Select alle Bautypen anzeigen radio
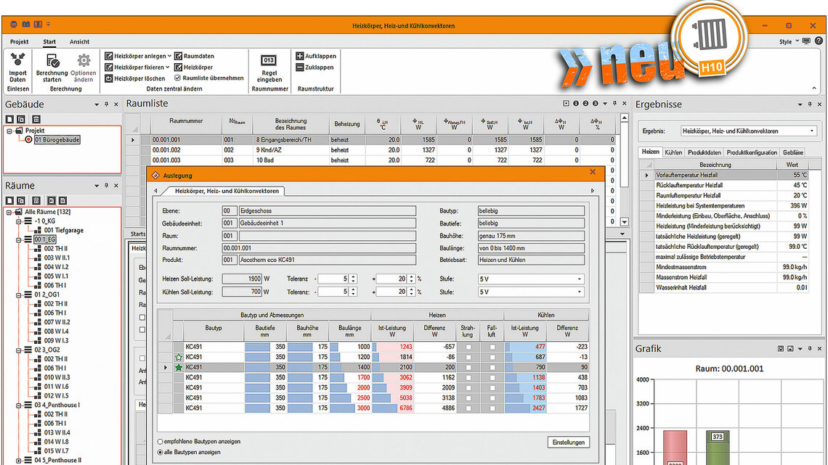The height and width of the screenshot is (465, 828). click(x=160, y=453)
